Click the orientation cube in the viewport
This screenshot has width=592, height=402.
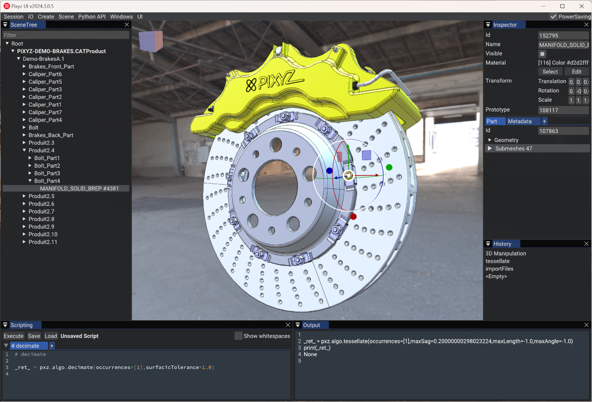tap(151, 41)
